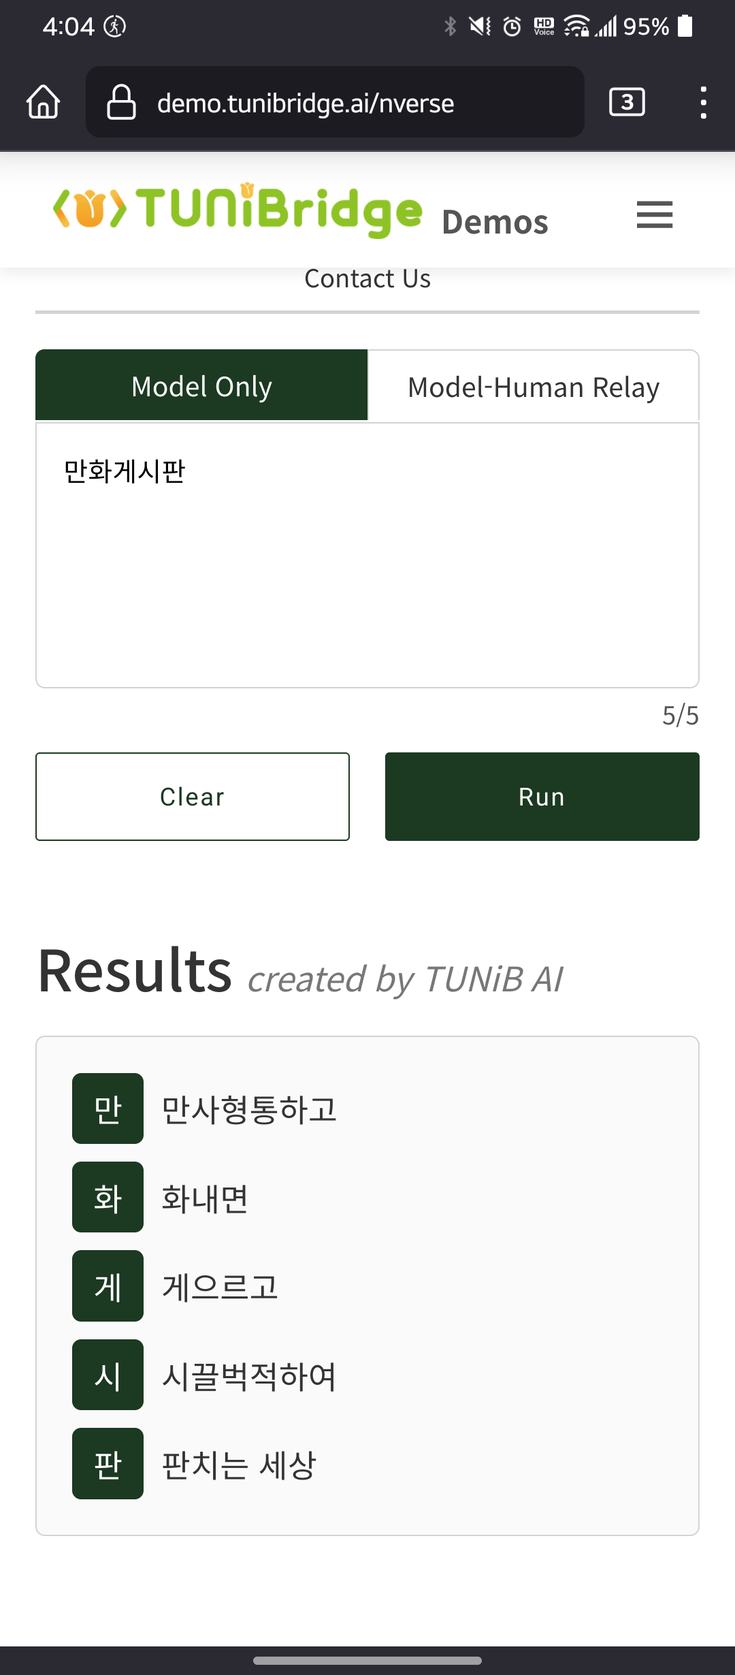Click the Run button
The height and width of the screenshot is (1675, 735).
542,797
